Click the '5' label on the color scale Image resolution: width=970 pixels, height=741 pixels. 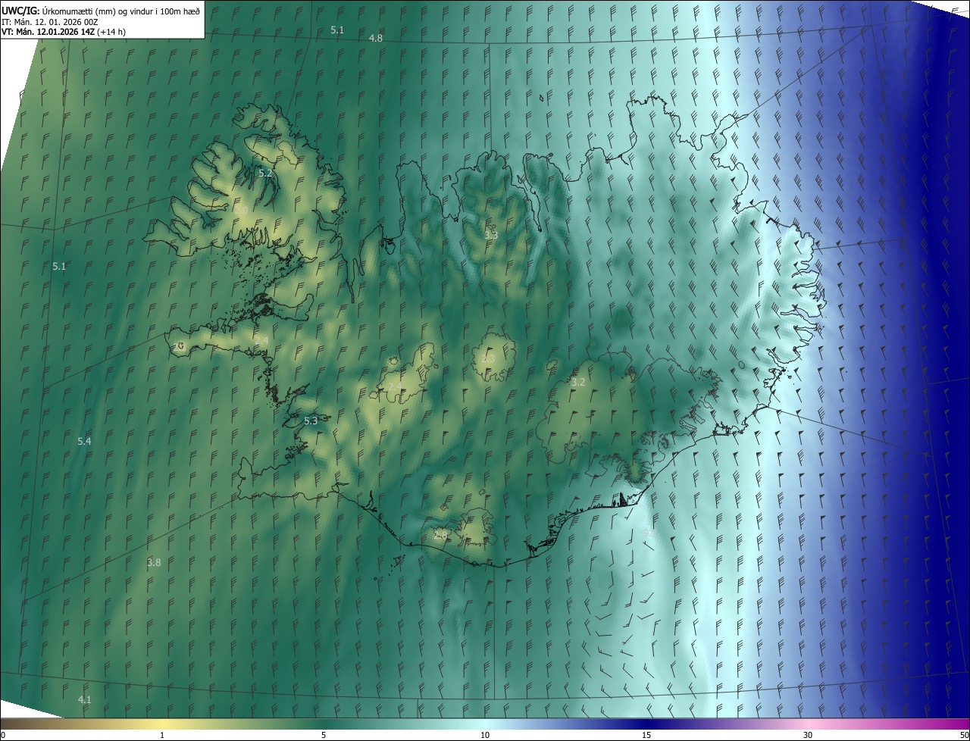tap(324, 735)
